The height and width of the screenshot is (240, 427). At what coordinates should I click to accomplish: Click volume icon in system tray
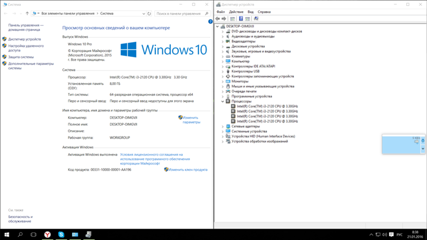click(384, 235)
